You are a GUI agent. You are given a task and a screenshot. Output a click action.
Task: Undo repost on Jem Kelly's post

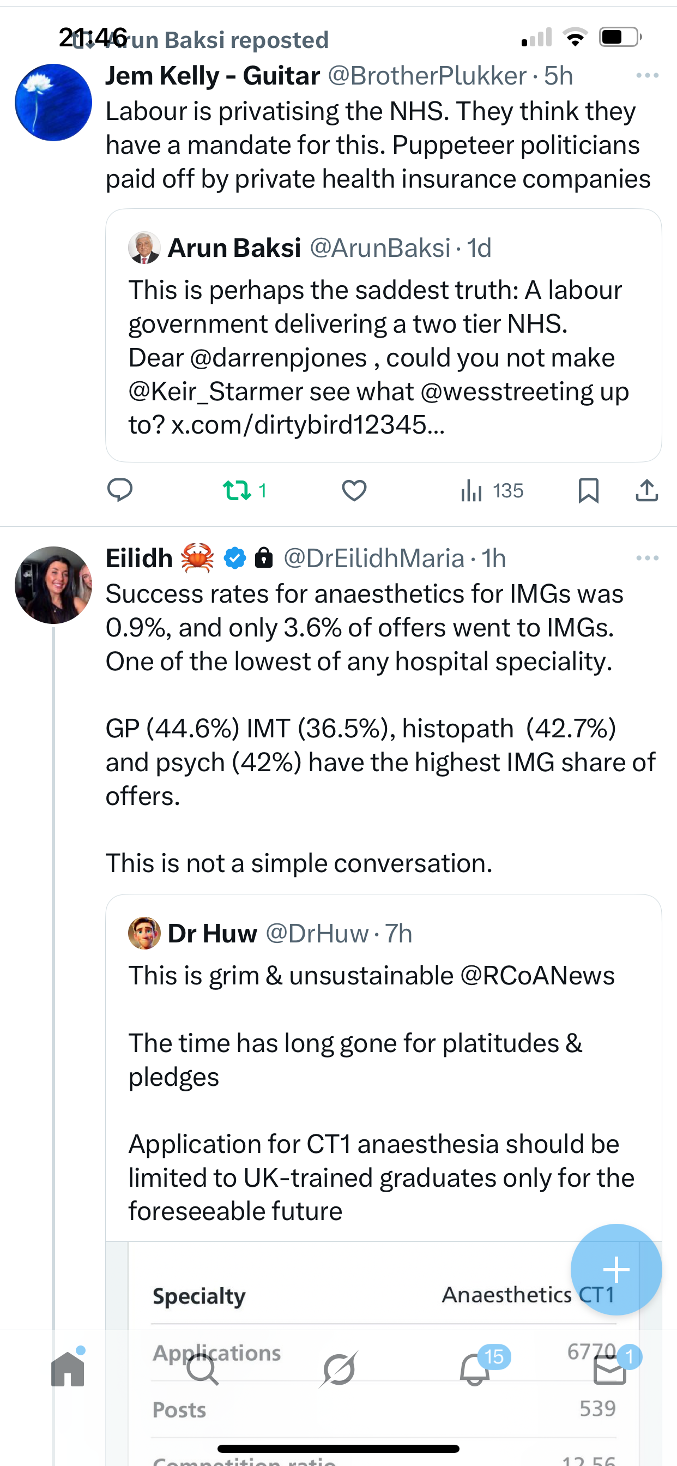[237, 490]
